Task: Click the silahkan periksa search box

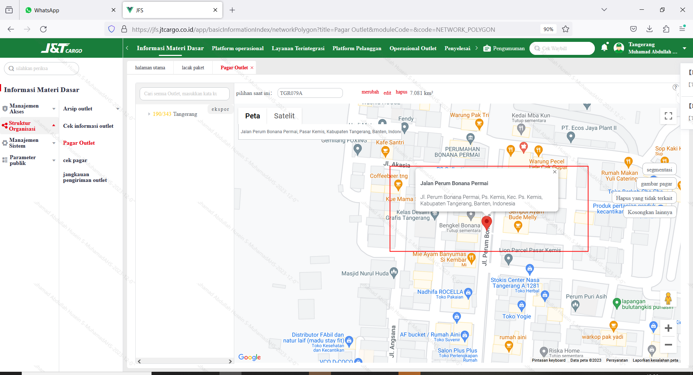Action: 42,68
